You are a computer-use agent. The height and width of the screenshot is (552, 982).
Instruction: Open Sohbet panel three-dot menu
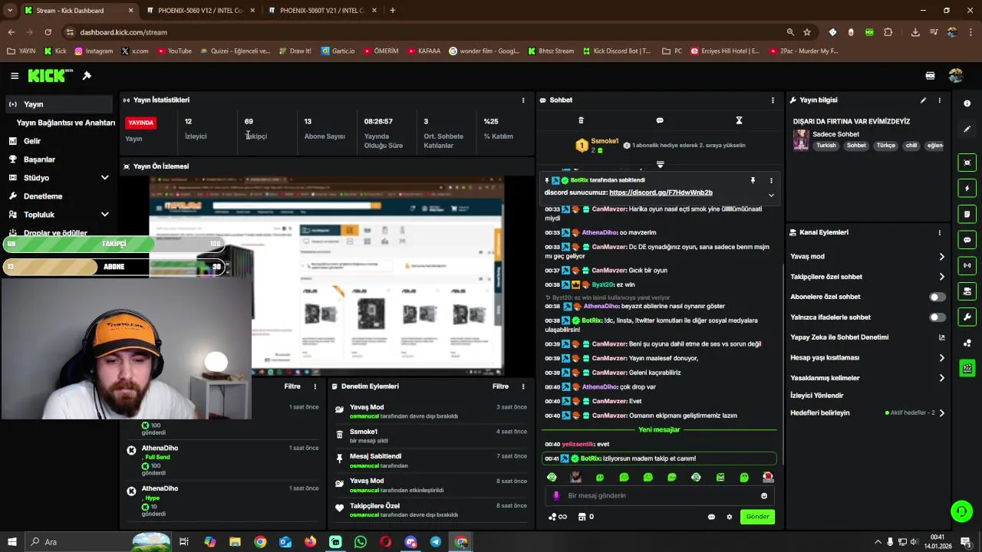point(773,100)
